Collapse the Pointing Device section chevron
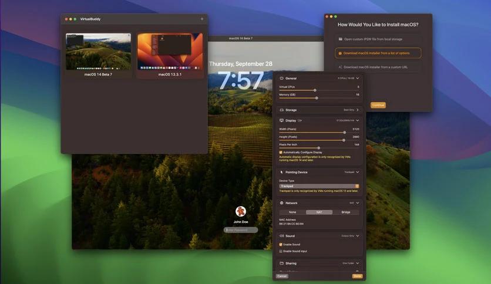 357,172
